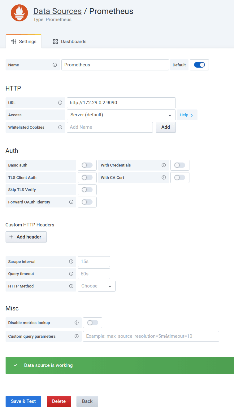Turn off the Default data source toggle
Image resolution: width=234 pixels, height=410 pixels.
coord(199,65)
